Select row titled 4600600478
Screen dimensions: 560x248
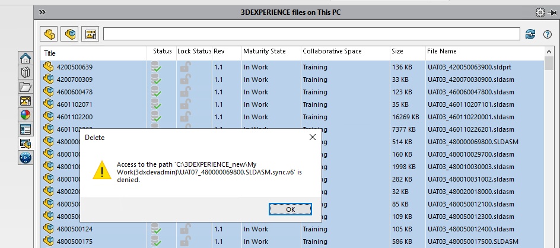[292, 92]
